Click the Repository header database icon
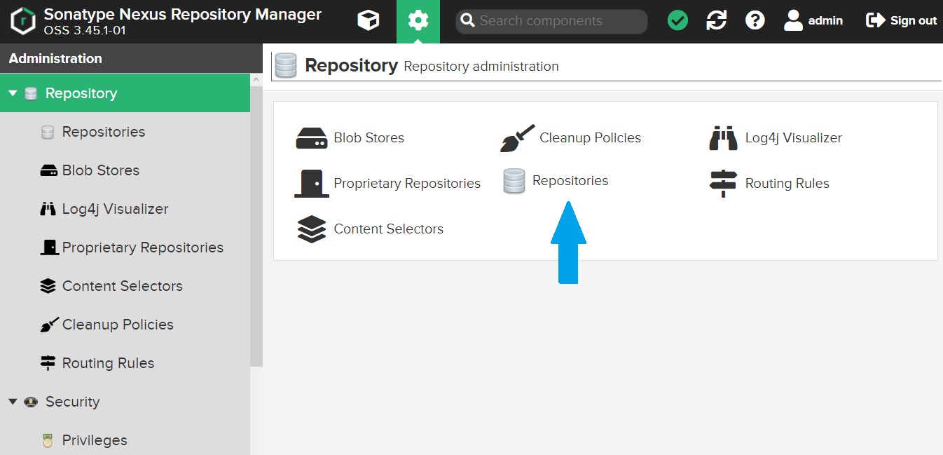 [x=286, y=66]
